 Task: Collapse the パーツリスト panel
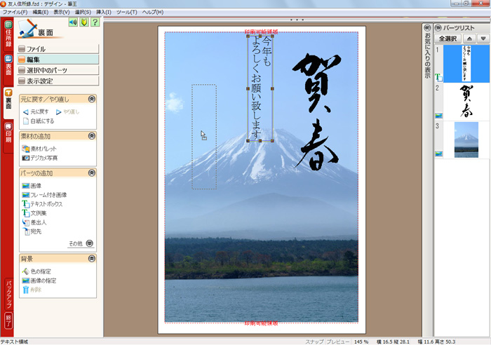[x=427, y=27]
